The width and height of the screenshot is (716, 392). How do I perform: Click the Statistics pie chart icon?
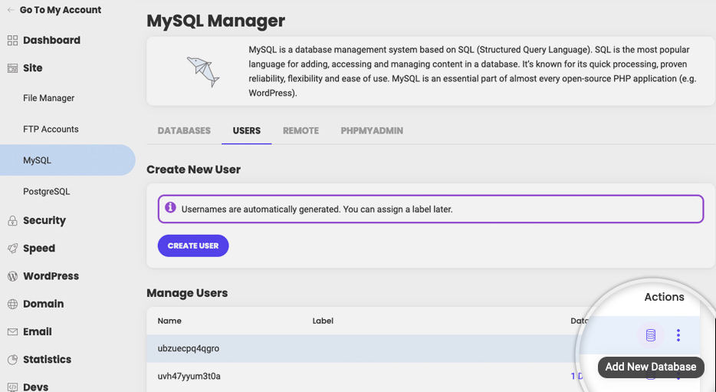click(x=12, y=360)
